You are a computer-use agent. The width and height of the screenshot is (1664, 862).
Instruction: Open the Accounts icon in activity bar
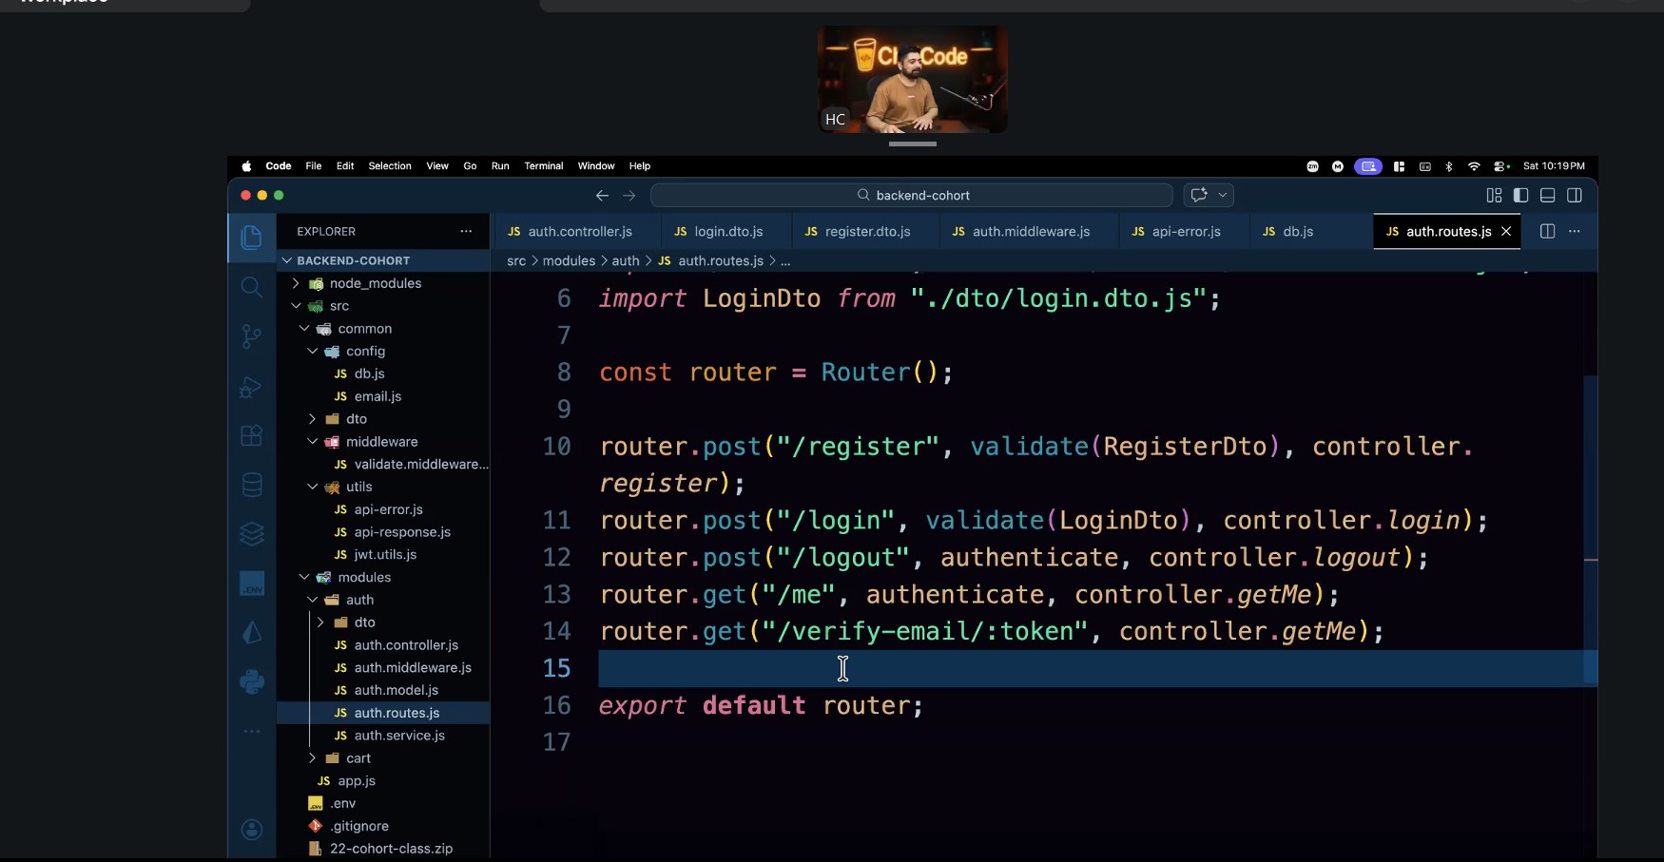tap(252, 830)
